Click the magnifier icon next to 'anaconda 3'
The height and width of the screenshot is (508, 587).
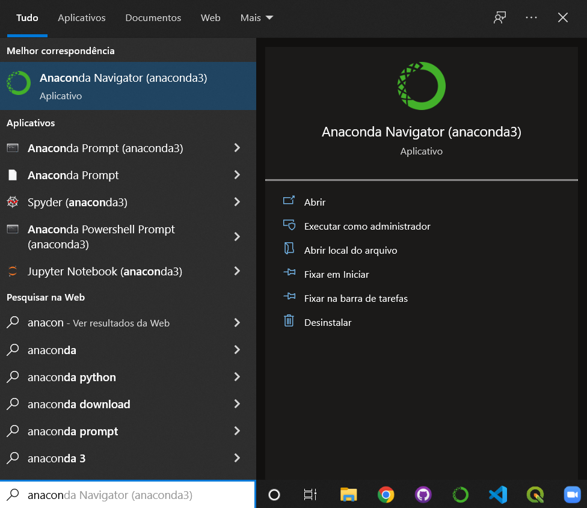(13, 458)
